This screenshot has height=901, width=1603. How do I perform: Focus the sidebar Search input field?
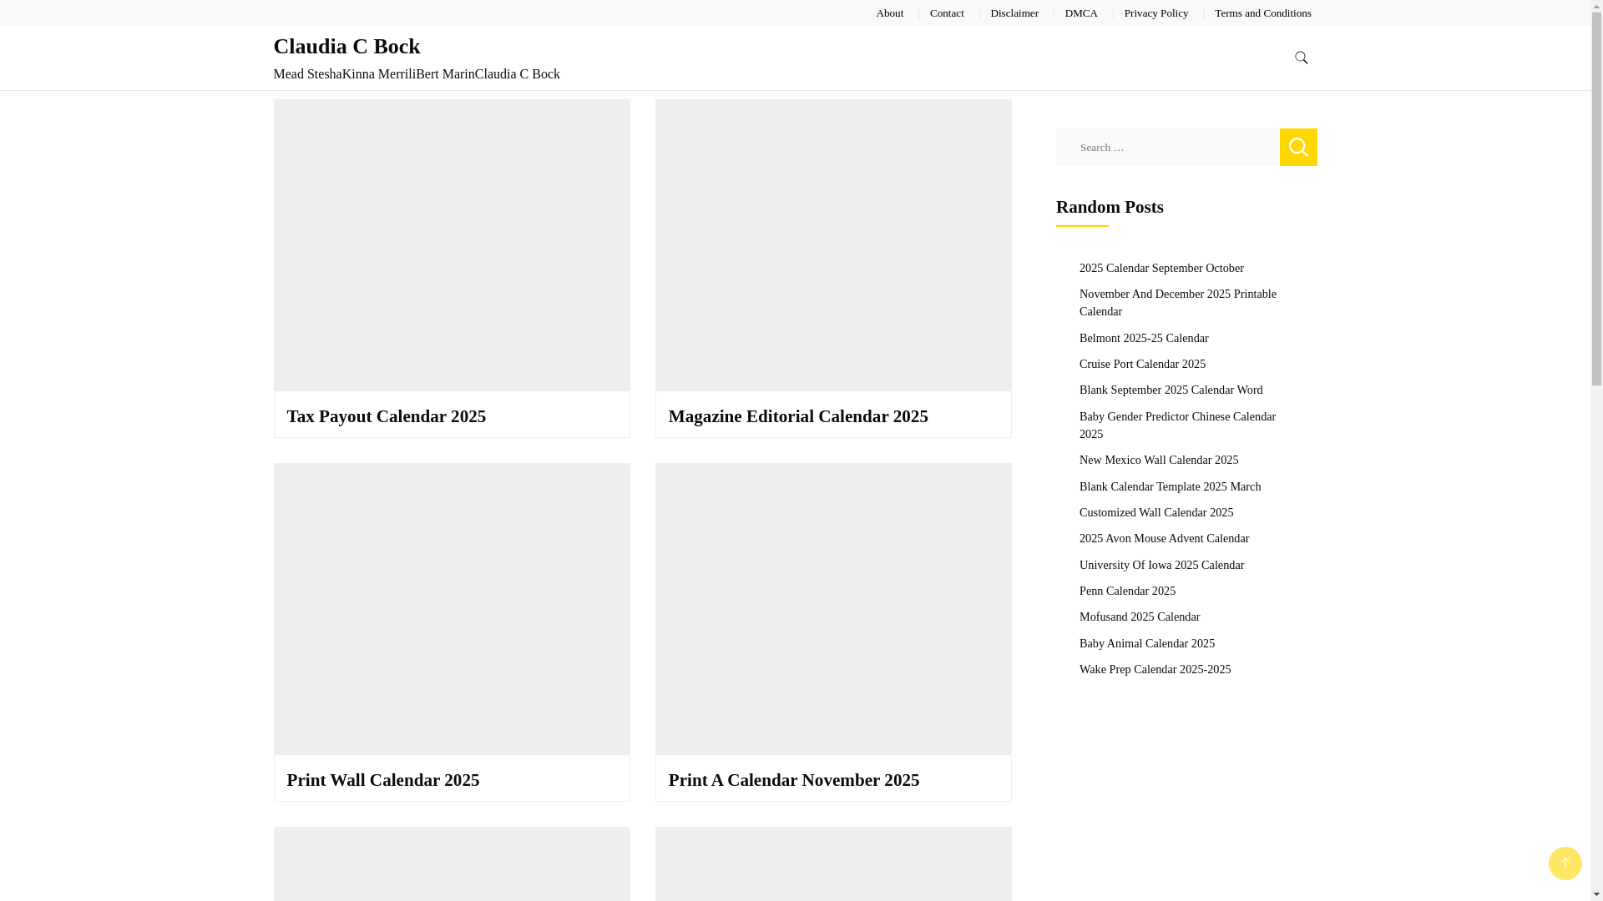tap(1167, 147)
